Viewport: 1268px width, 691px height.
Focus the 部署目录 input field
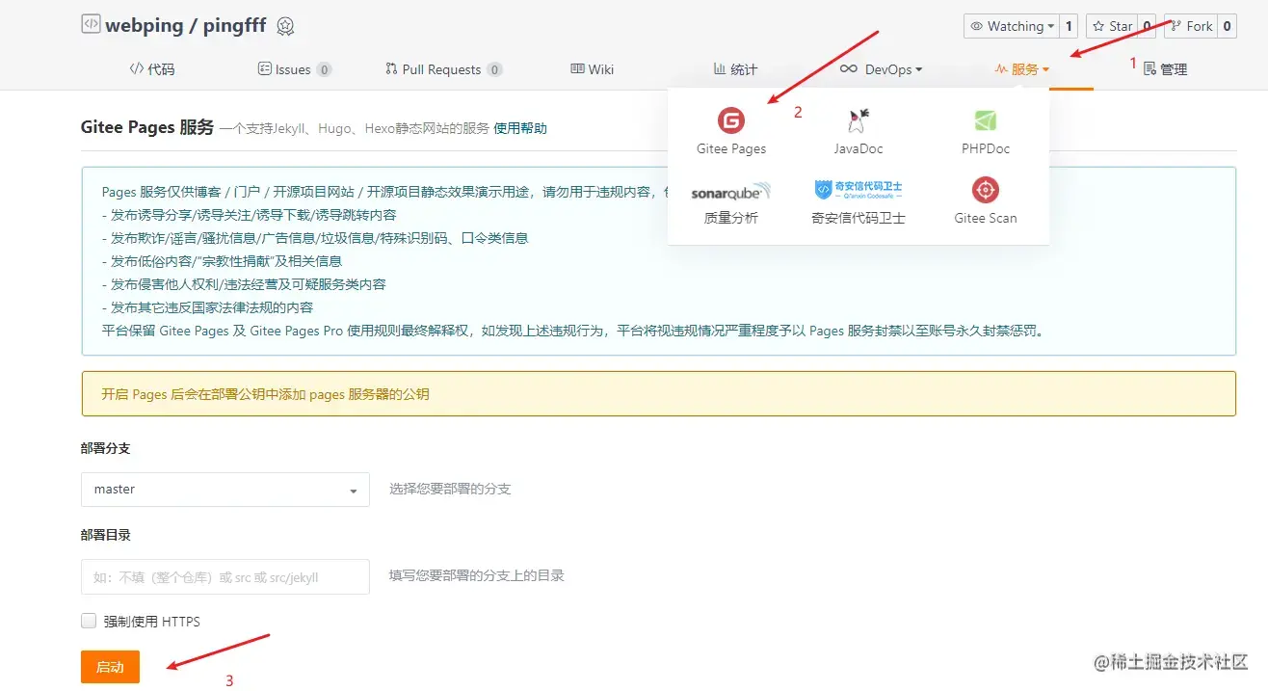coord(225,576)
